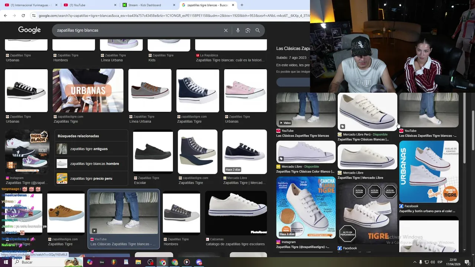
Task: Open the gray sneaker with brown laces thumbnail
Action: pyautogui.click(x=150, y=90)
